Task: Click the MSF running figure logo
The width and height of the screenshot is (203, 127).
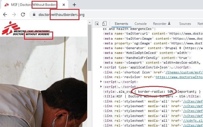Action: pyautogui.click(x=11, y=28)
